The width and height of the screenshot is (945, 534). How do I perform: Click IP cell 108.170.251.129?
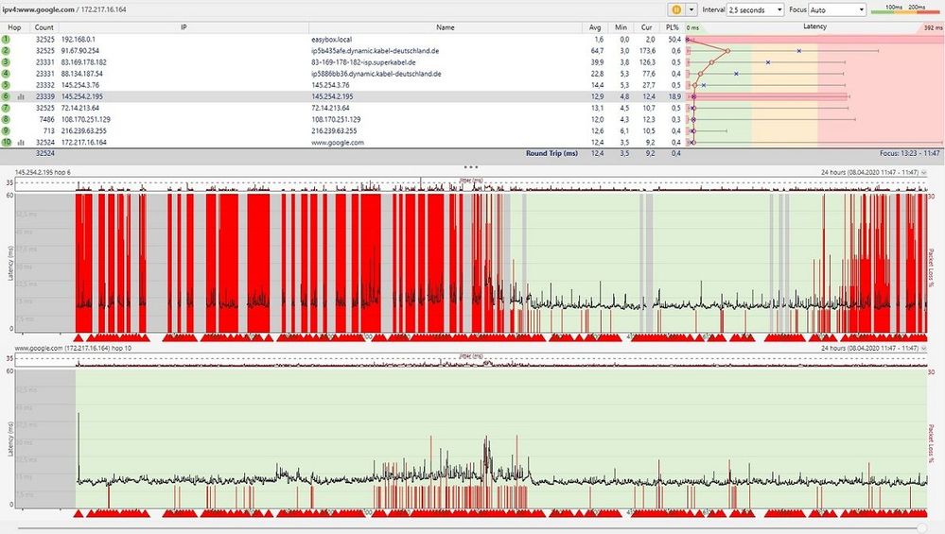click(85, 119)
